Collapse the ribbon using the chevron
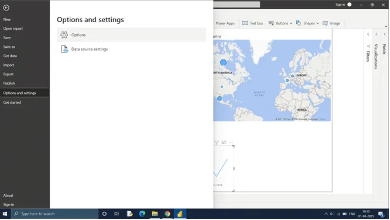The width and height of the screenshot is (390, 220). click(x=386, y=26)
